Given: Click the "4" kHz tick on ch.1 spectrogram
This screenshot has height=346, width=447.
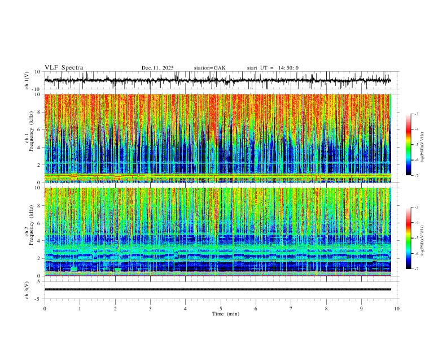Looking at the screenshot, I should coord(39,148).
